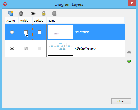Click the Active column header

point(12,21)
